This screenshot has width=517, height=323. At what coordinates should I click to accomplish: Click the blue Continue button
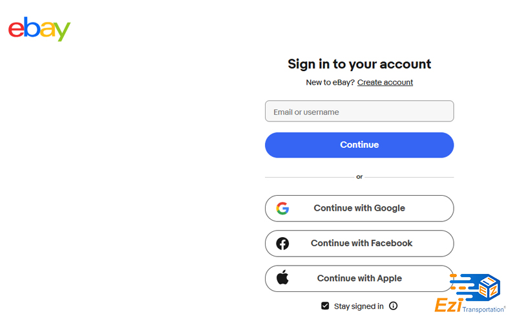[x=359, y=145]
